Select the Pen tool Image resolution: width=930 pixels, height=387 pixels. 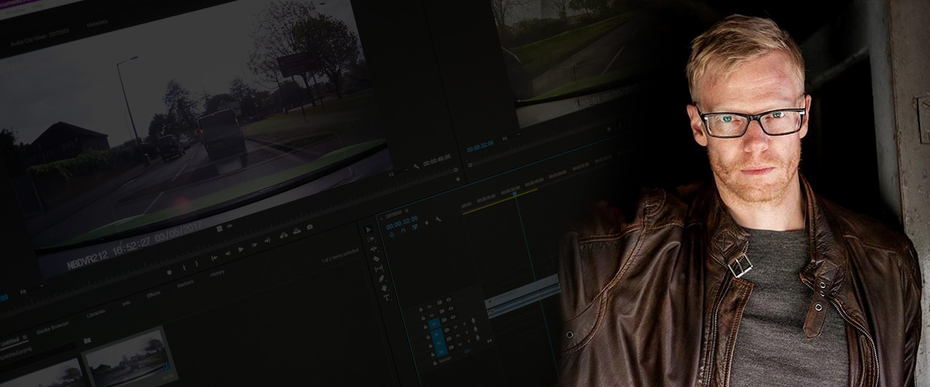point(381,279)
